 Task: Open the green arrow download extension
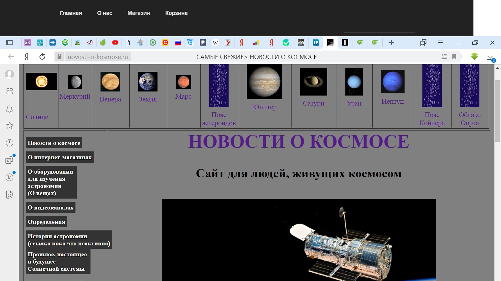point(475,57)
